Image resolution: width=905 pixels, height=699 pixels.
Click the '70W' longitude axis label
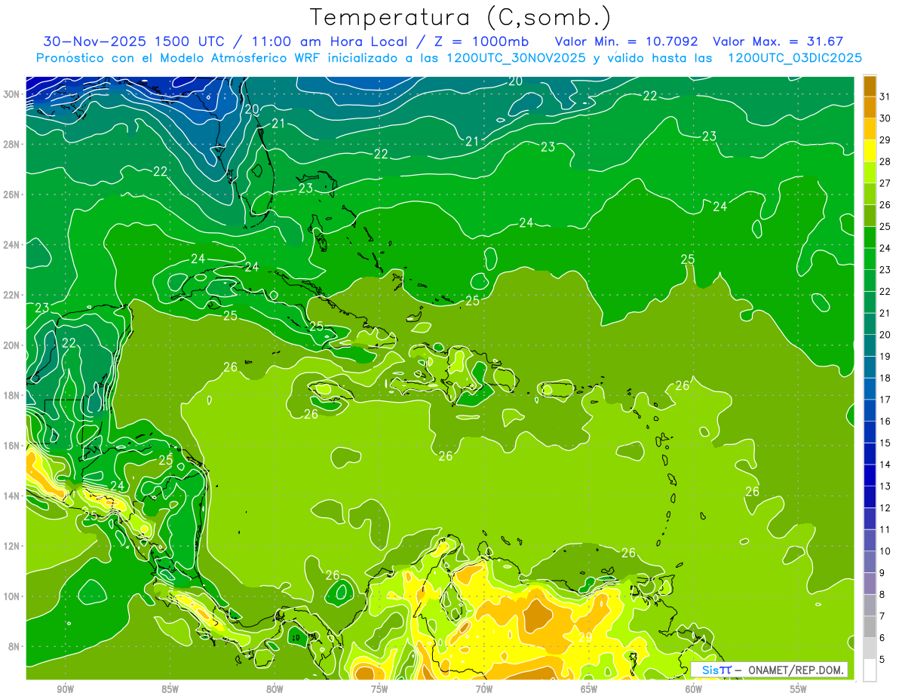484,689
